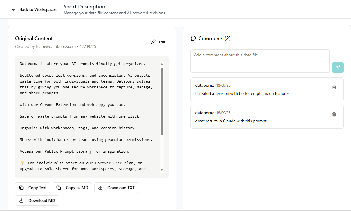The width and height of the screenshot is (351, 211).
Task: Click the Short Description page title
Action: tap(84, 6)
